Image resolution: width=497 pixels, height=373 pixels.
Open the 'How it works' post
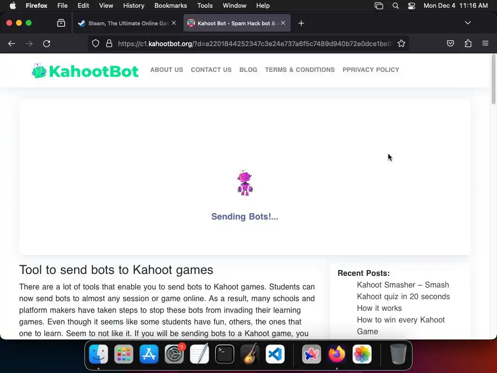379,308
